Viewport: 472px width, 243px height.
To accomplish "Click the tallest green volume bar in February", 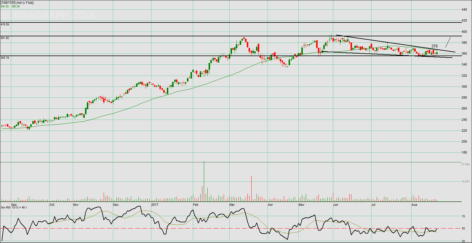I will click(204, 181).
